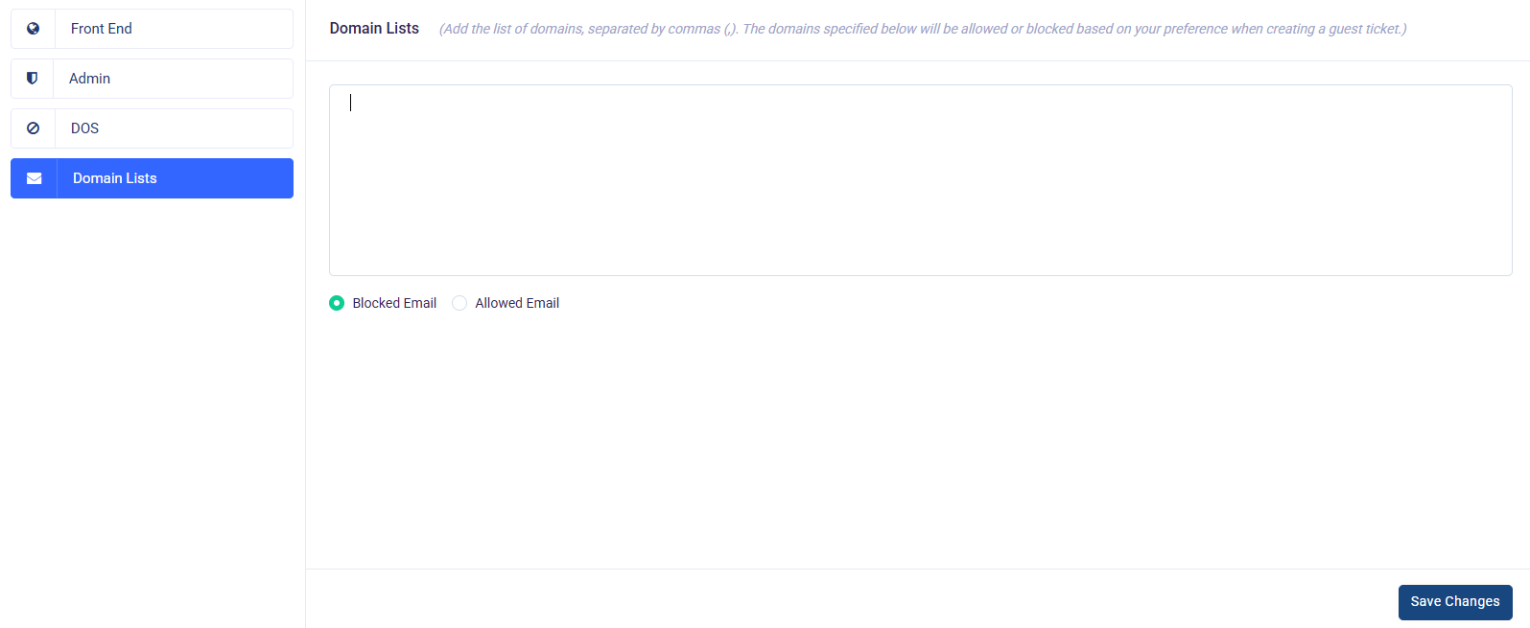This screenshot has height=628, width=1530.
Task: Click the envelope icon beside Domain Lists
Action: coord(34,178)
